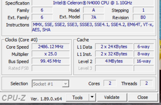Click the Close button
Image resolution: width=161 pixels, height=105 pixels.
pyautogui.click(x=143, y=97)
